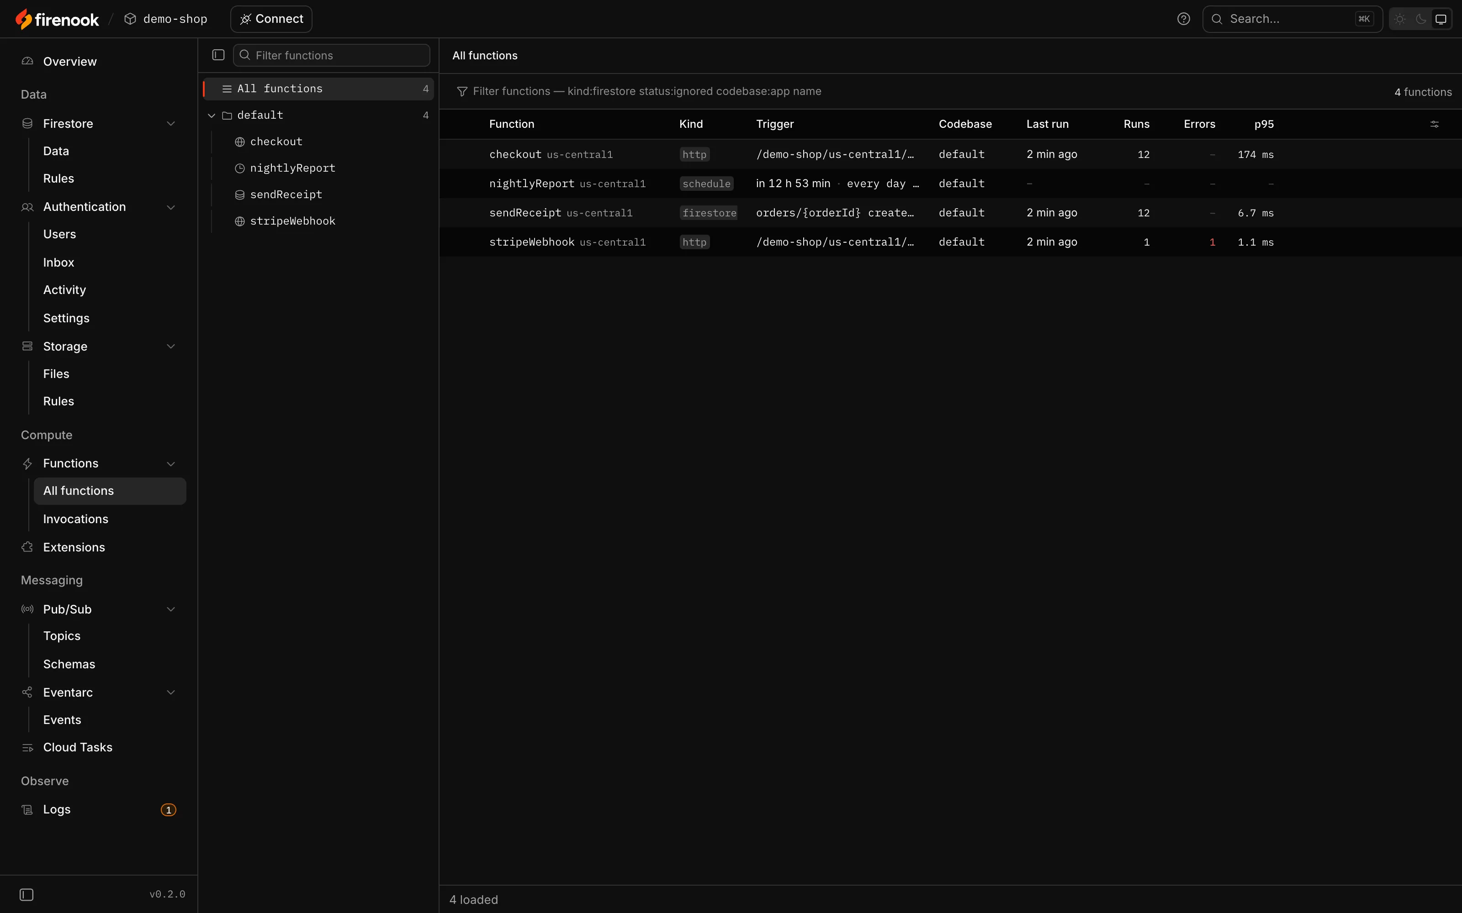Collapse the default folder in tree
The height and width of the screenshot is (913, 1462).
point(212,115)
